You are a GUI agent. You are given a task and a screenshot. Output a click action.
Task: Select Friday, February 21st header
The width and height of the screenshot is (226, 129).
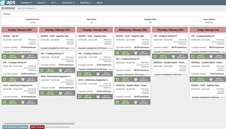tap(208, 30)
